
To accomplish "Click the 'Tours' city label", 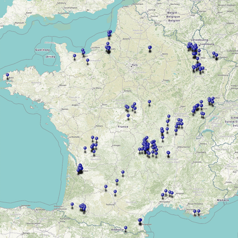I will [x=105, y=105].
